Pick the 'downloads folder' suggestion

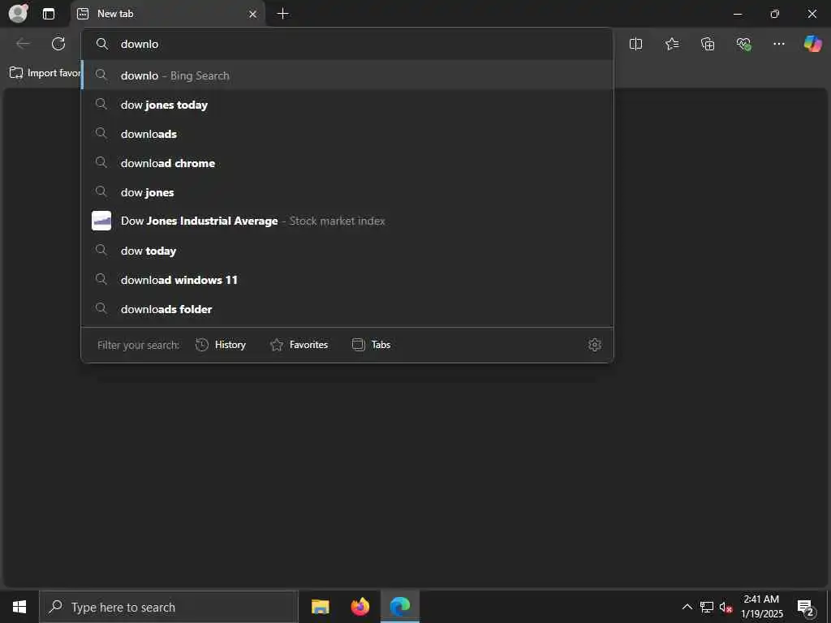coord(347,308)
